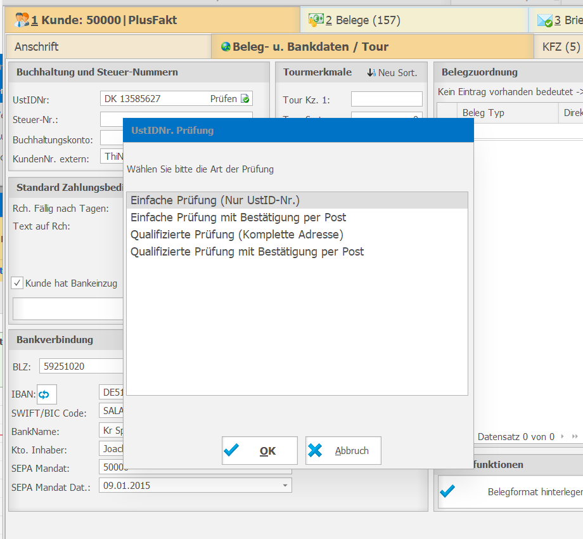Open the SEPA Mandat Dat. date dropdown
The image size is (583, 539).
(285, 486)
